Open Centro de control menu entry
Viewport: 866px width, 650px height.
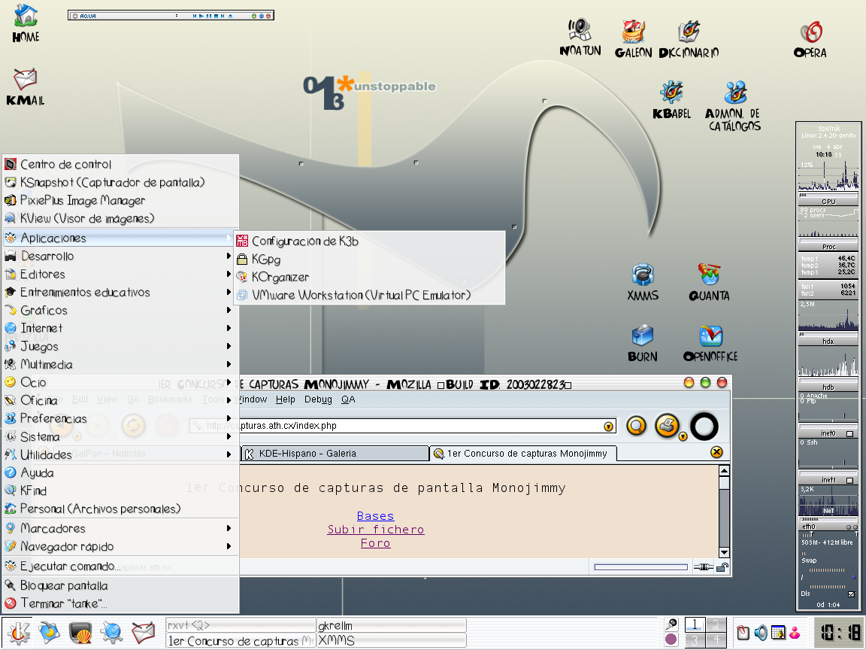pyautogui.click(x=120, y=164)
